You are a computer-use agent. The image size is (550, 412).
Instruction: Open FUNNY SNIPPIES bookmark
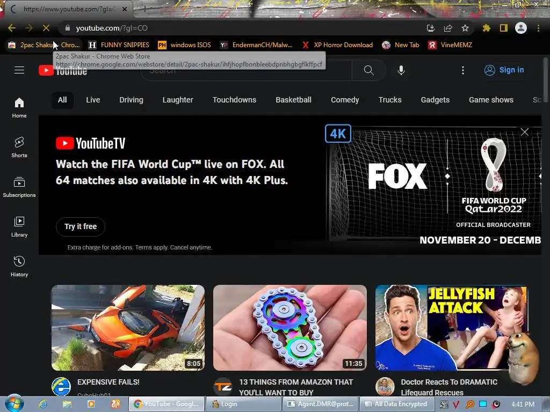[x=119, y=45]
